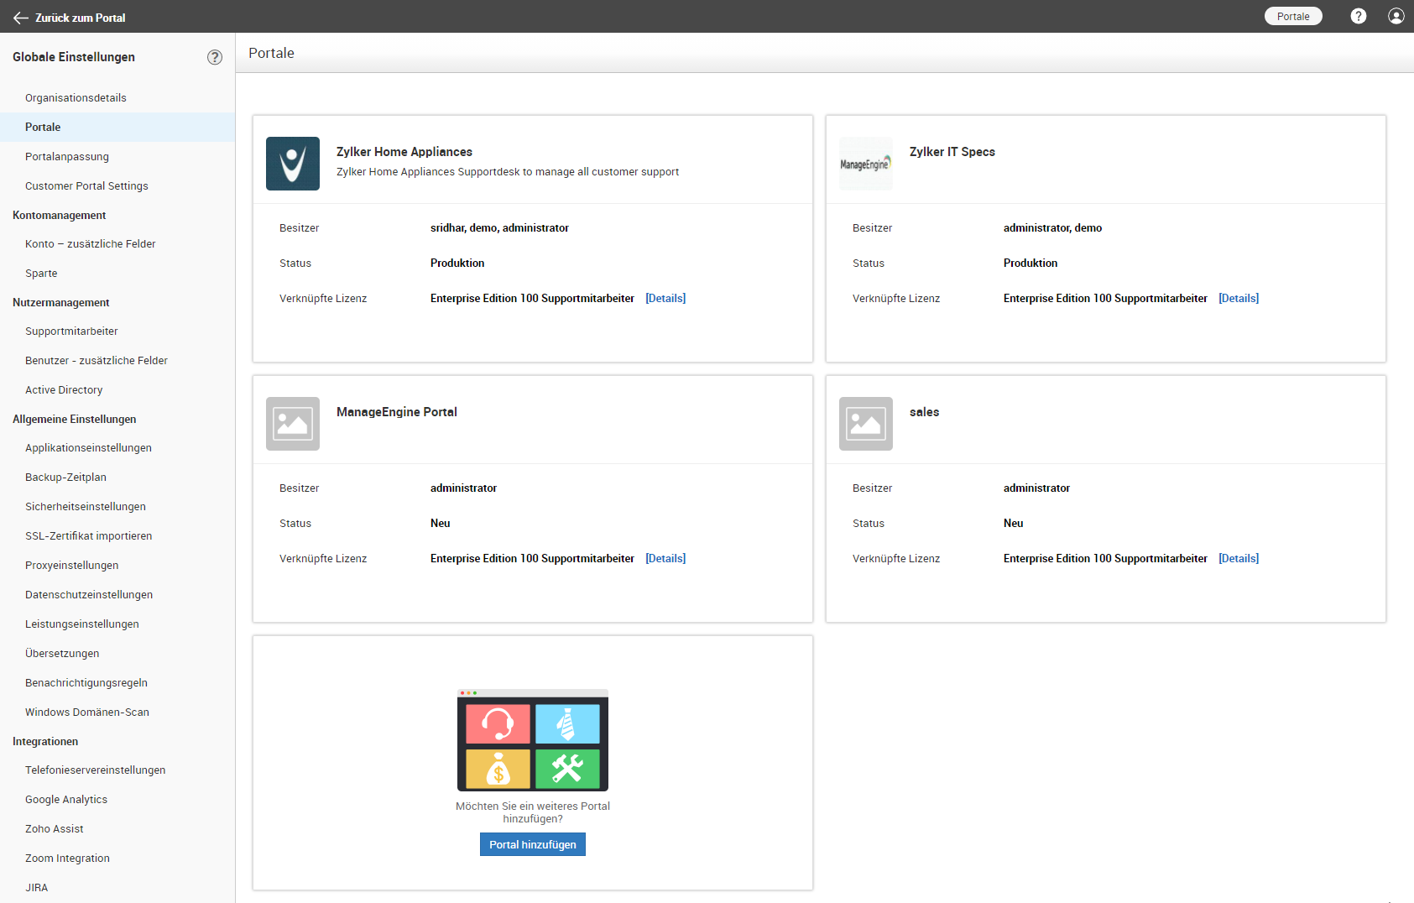Click Enterprise Edition license text of sales portal

1105,558
